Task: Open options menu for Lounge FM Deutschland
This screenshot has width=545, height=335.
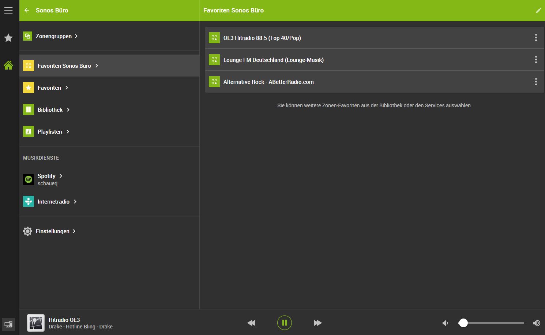Action: (x=536, y=59)
